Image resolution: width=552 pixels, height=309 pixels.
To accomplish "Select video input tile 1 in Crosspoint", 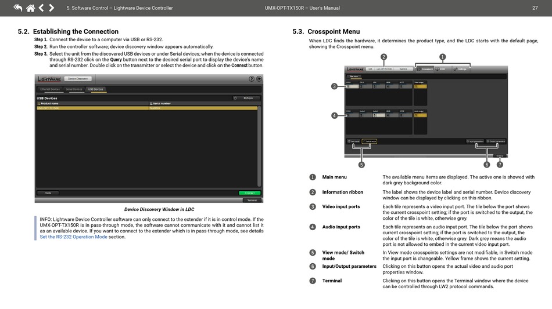I will pos(352,86).
